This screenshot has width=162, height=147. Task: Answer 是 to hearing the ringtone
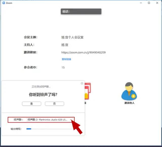[32, 104]
